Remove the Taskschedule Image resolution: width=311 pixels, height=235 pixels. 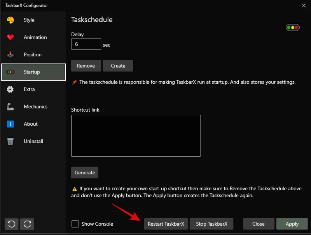click(86, 66)
